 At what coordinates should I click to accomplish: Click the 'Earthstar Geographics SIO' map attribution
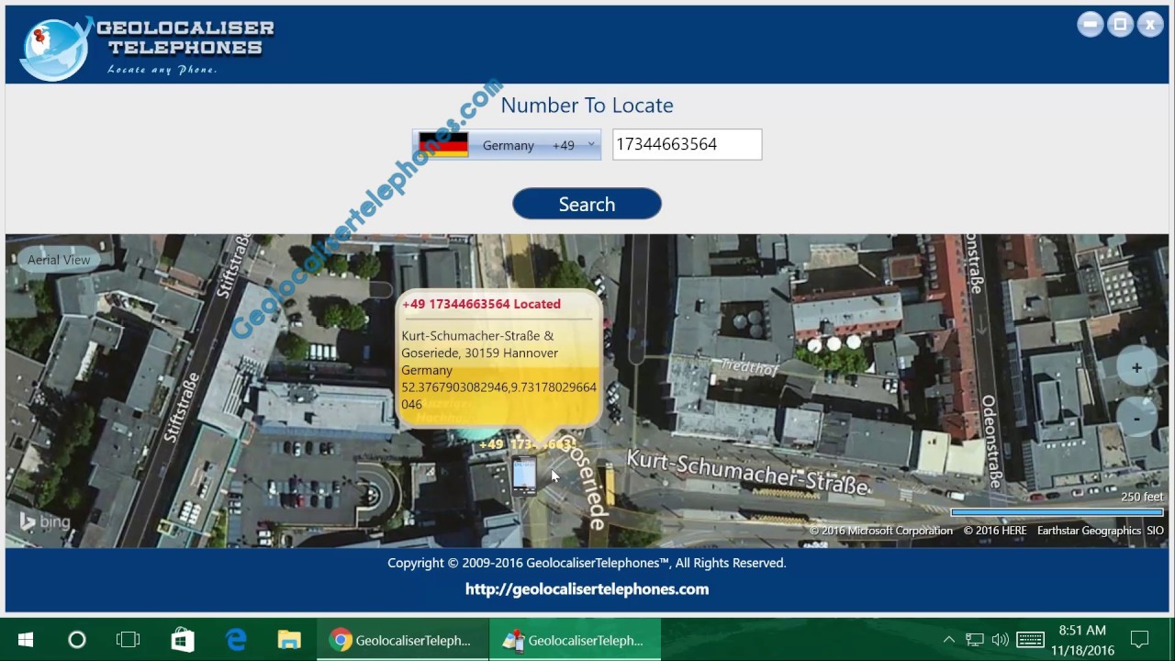[x=1101, y=531]
